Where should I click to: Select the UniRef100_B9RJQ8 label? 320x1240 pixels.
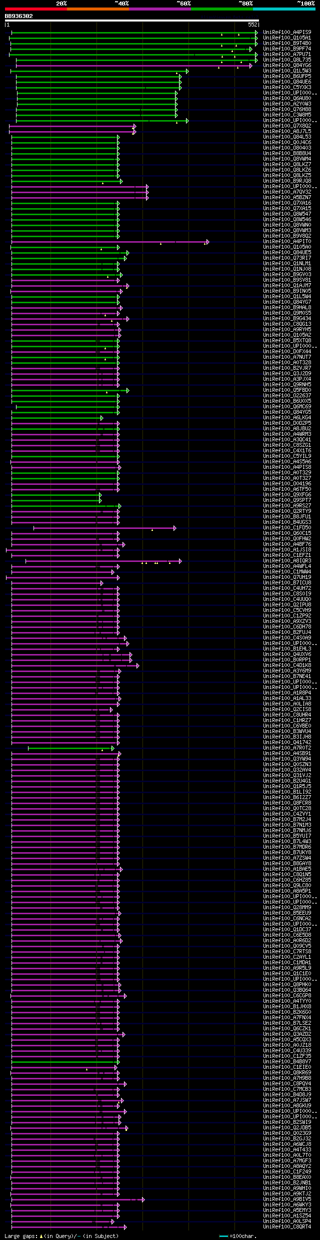(287, 181)
